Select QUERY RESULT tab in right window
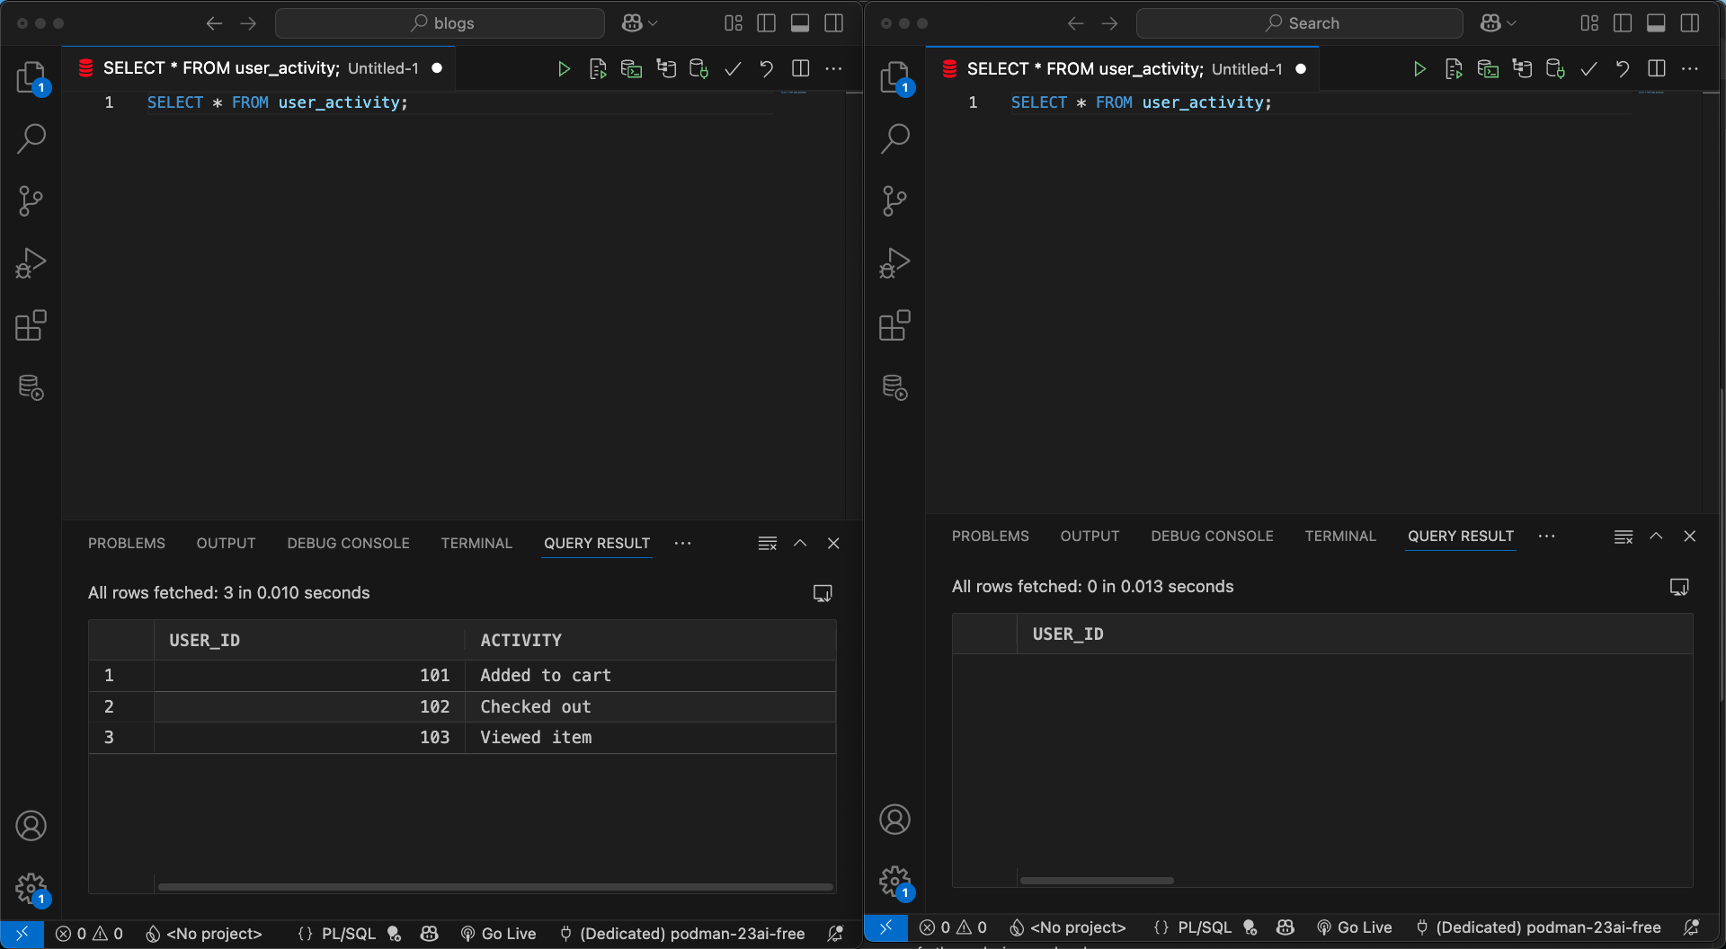 (x=1461, y=537)
